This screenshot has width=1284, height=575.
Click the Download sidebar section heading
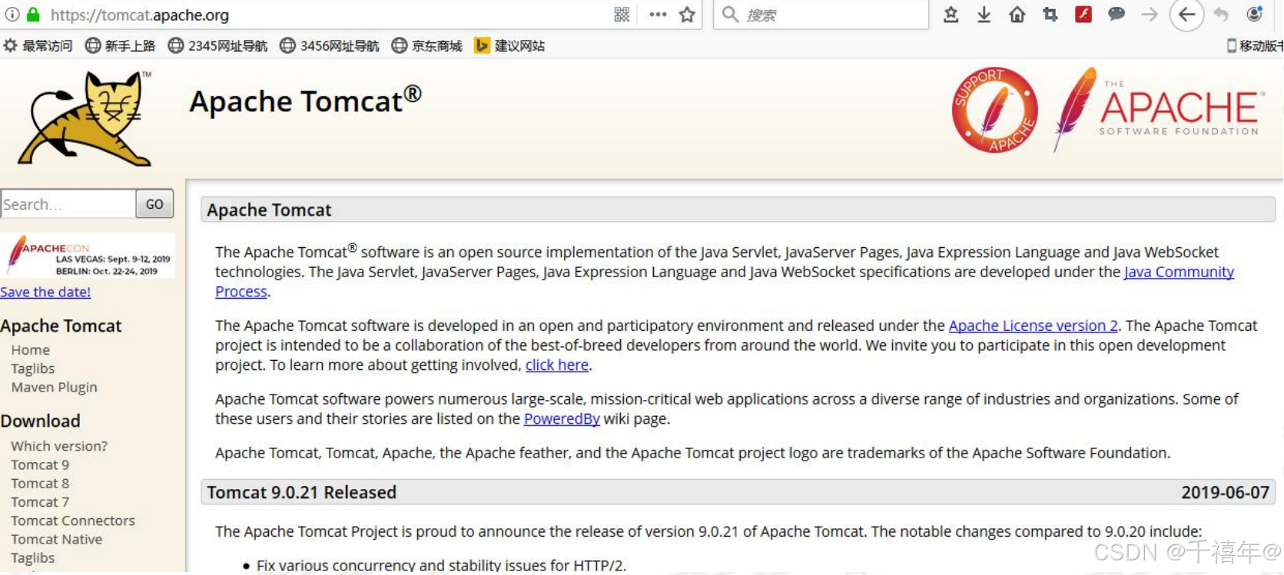pos(40,421)
